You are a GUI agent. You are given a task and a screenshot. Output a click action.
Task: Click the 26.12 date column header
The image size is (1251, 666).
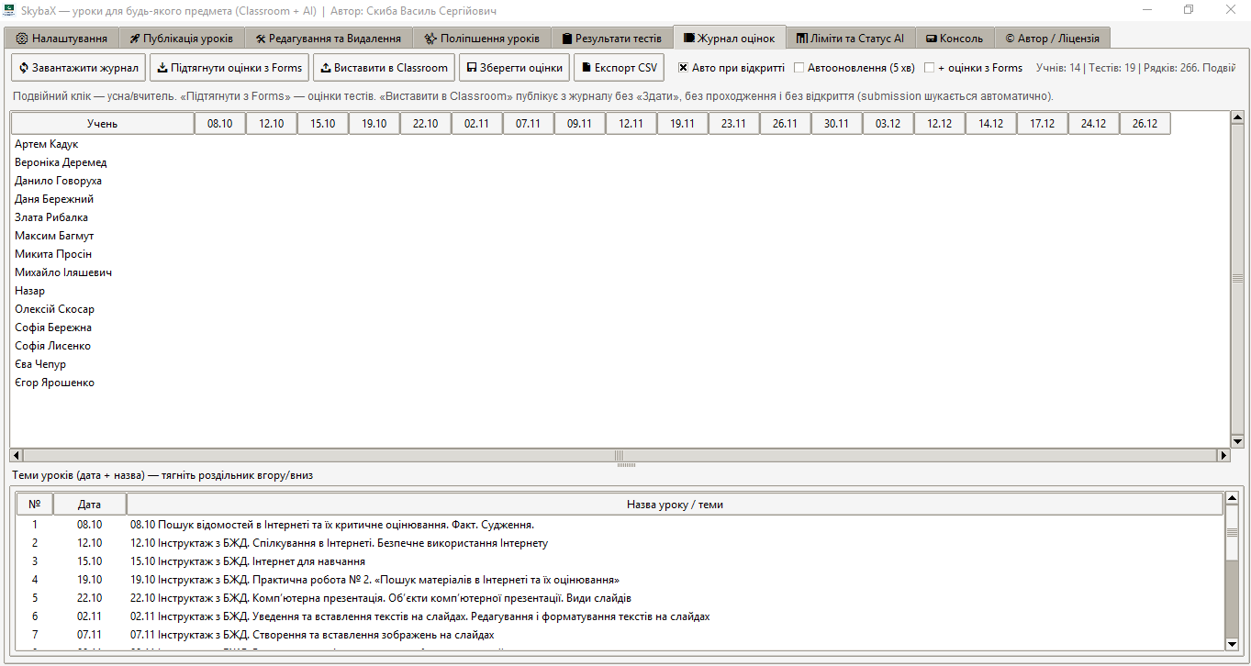point(1145,123)
